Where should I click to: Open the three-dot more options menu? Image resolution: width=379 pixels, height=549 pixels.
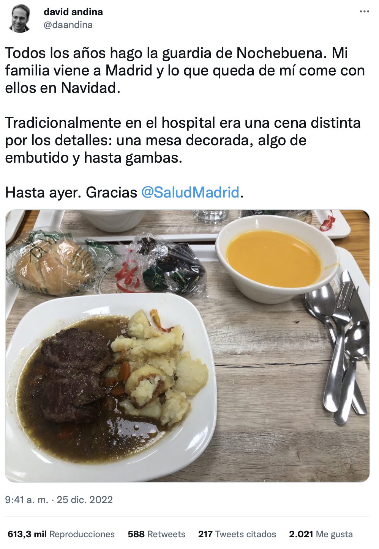point(364,12)
